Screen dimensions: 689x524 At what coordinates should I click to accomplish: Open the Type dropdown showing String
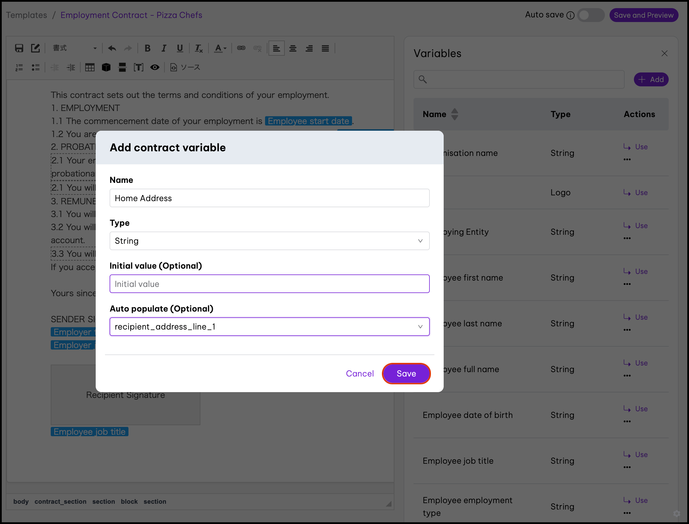(x=269, y=241)
